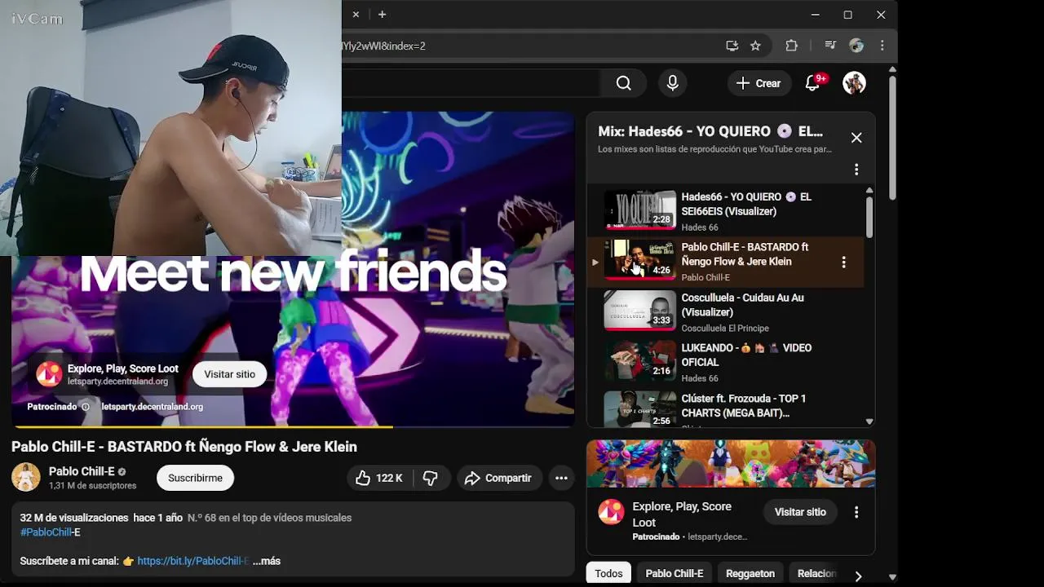Click the address bar URL text

click(384, 46)
